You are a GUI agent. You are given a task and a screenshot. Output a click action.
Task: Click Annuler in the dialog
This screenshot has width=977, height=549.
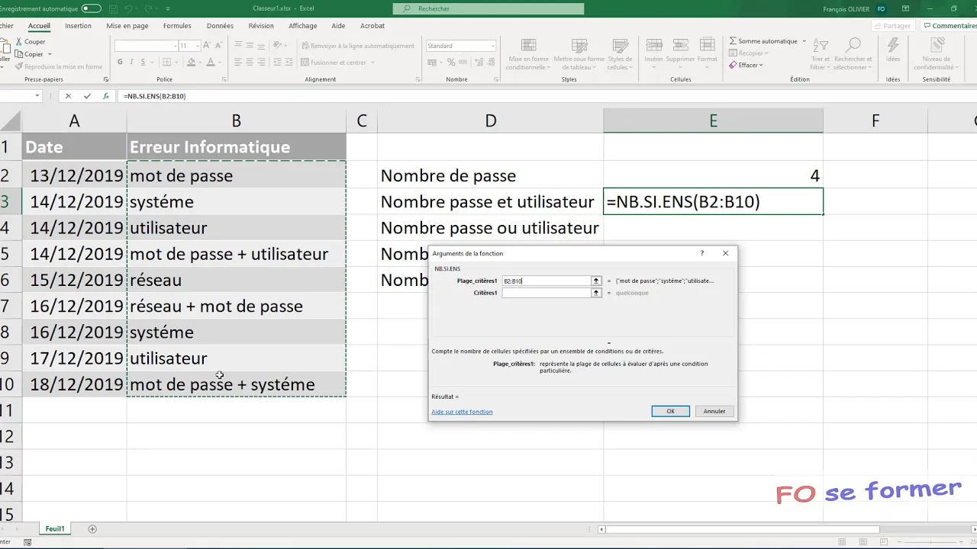pyautogui.click(x=714, y=411)
